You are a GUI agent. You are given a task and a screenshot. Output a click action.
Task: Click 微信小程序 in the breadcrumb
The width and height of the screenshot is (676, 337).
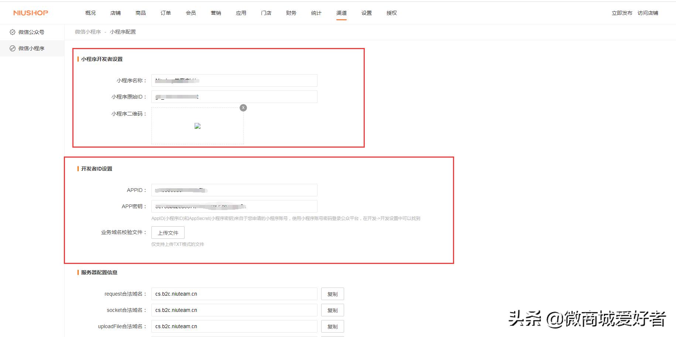(x=88, y=32)
